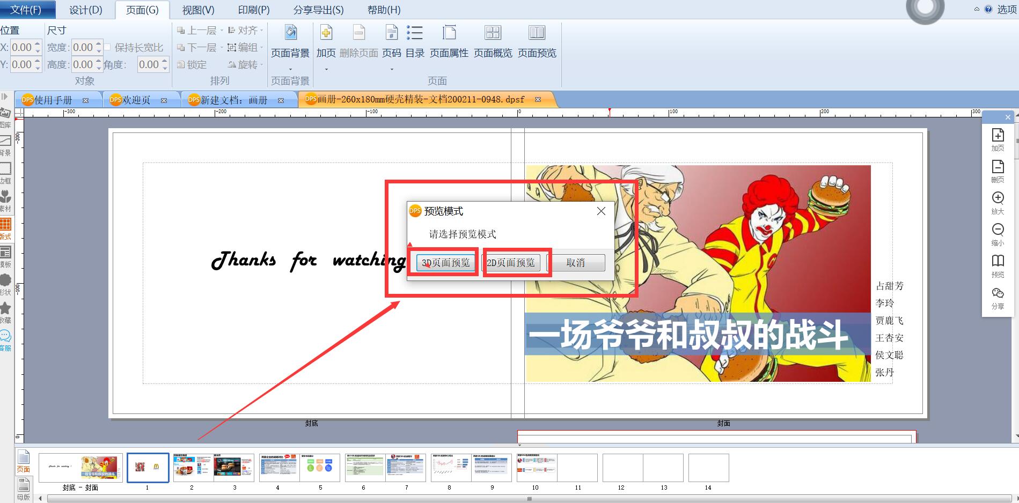Expand the left sidebar arrow

click(4, 97)
